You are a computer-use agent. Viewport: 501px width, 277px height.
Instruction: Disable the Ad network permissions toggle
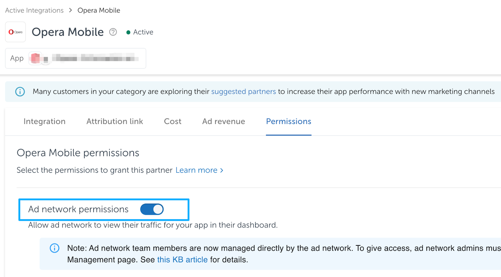click(152, 209)
